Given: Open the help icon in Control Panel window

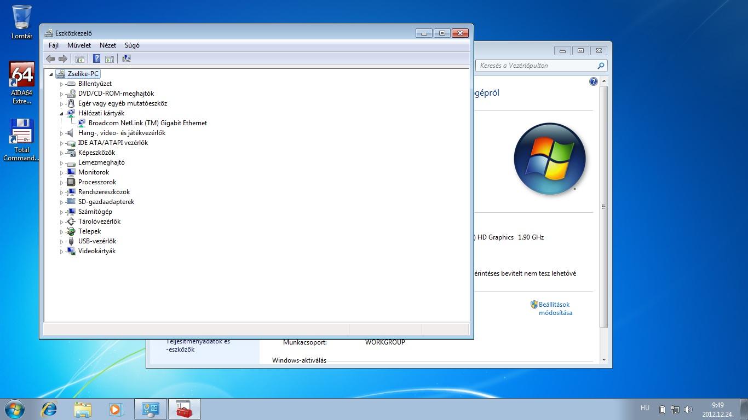Looking at the screenshot, I should point(594,81).
